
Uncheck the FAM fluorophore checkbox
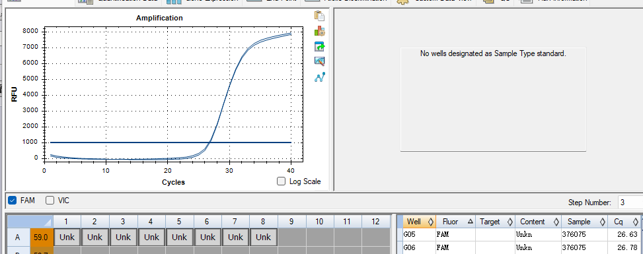point(13,201)
